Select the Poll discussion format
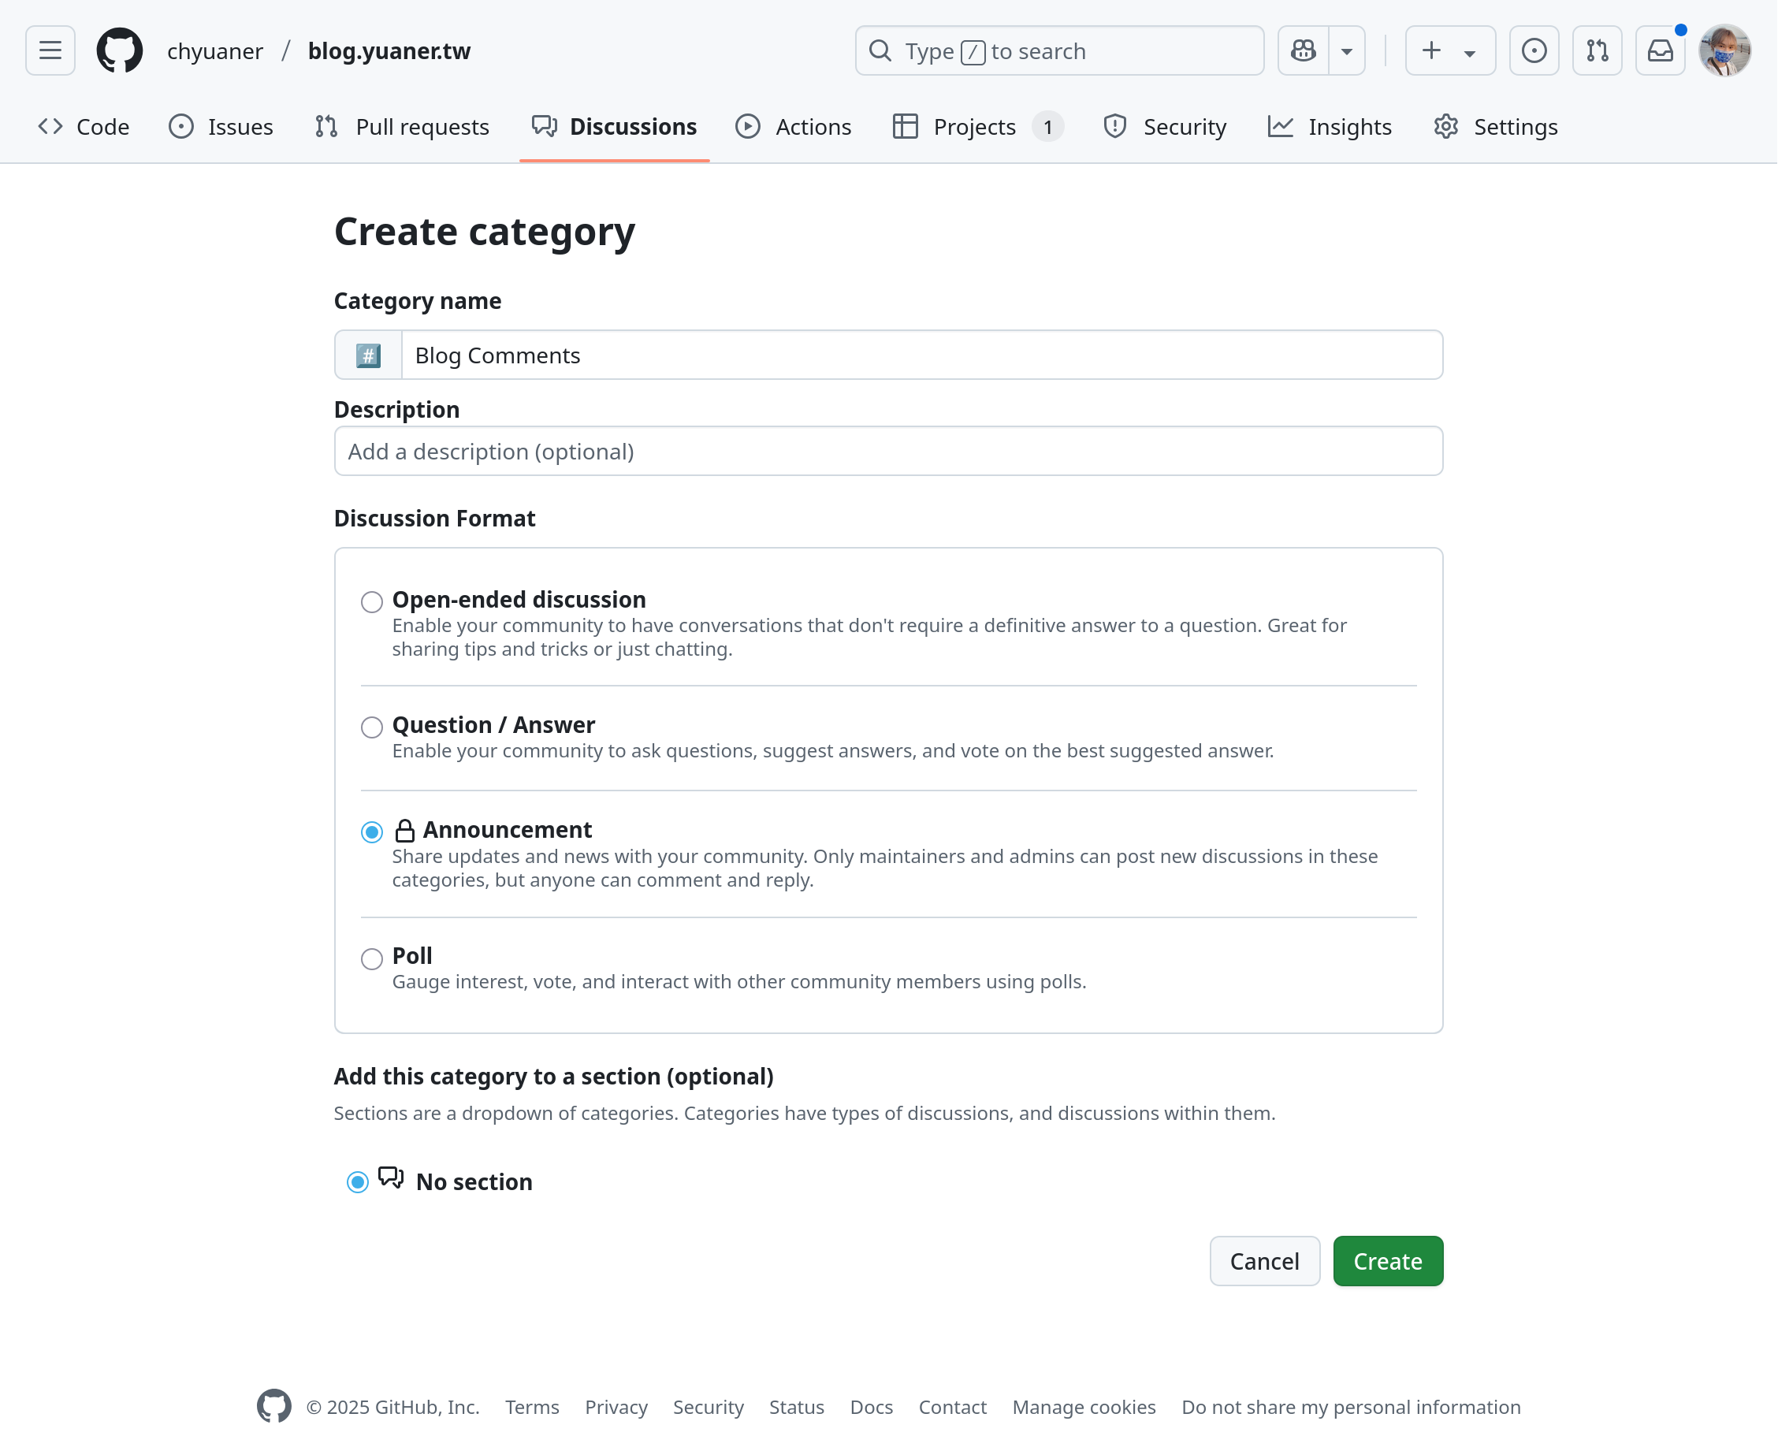Image resolution: width=1778 pixels, height=1436 pixels. tap(372, 958)
